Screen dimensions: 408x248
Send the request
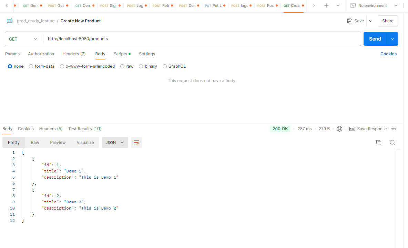[x=375, y=39]
